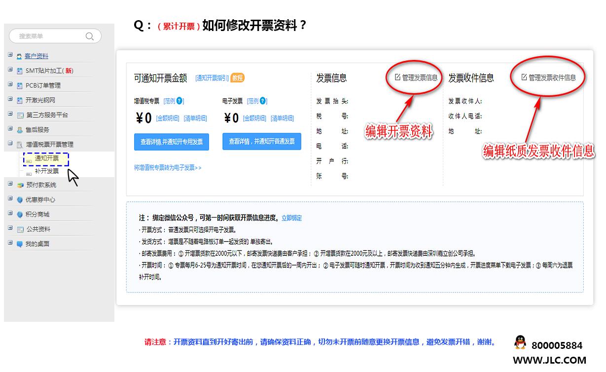606x372 pixels.
Task: Click the edit icon for 管理发票信息
Action: pyautogui.click(x=397, y=77)
